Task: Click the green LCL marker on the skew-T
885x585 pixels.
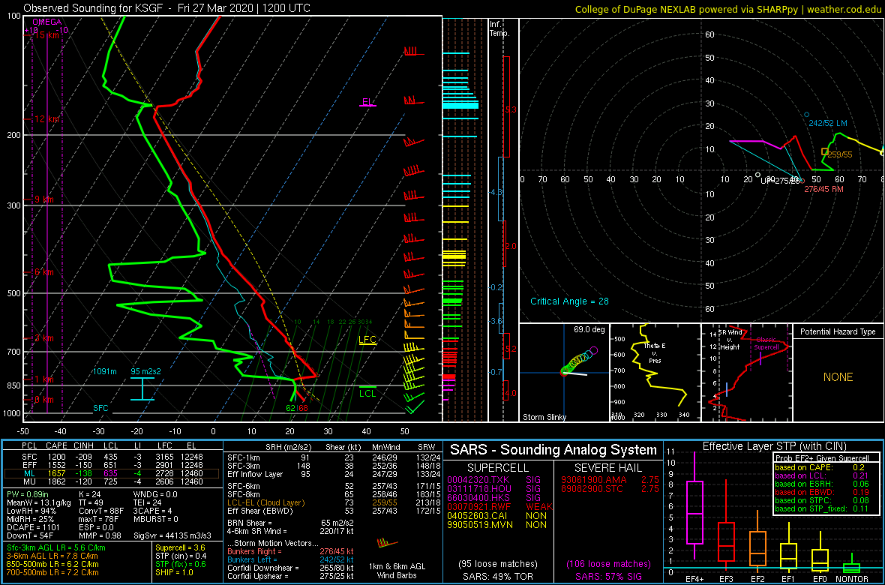Action: point(367,392)
